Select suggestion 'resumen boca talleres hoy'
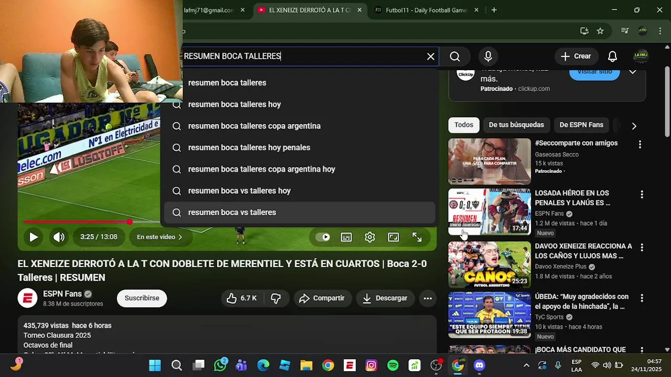 pyautogui.click(x=300, y=104)
